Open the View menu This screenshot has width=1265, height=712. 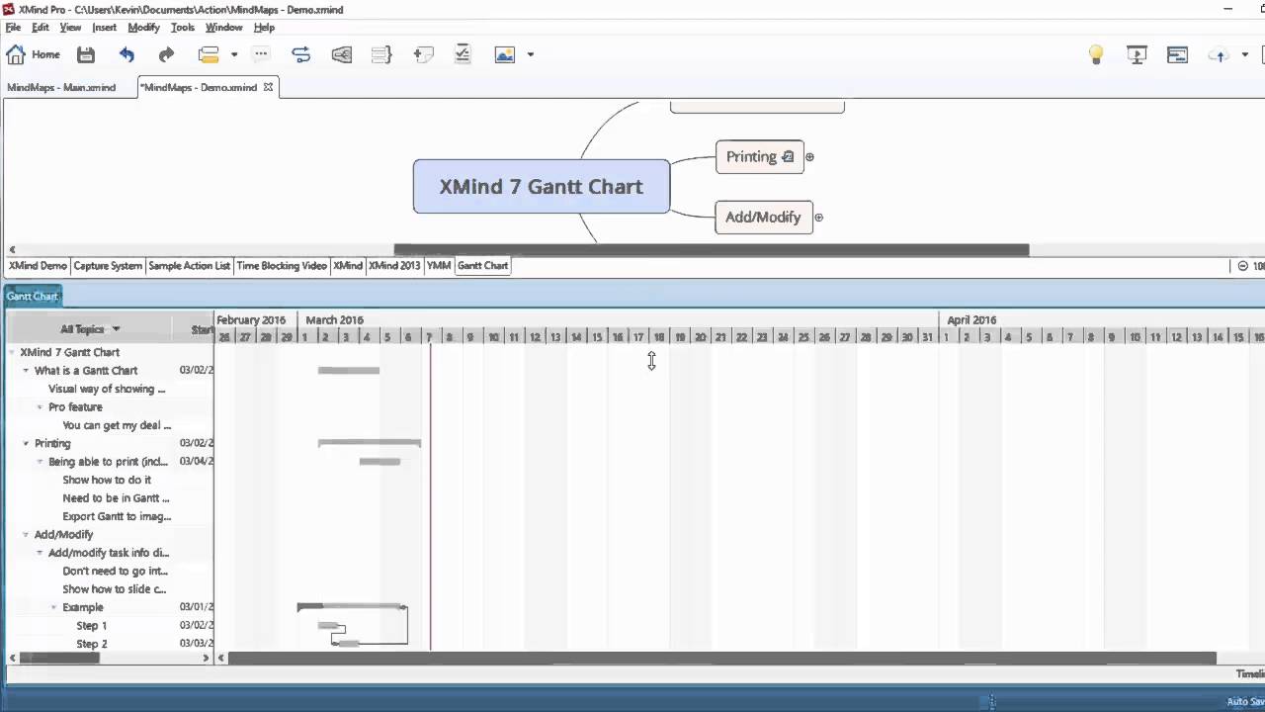coord(70,28)
